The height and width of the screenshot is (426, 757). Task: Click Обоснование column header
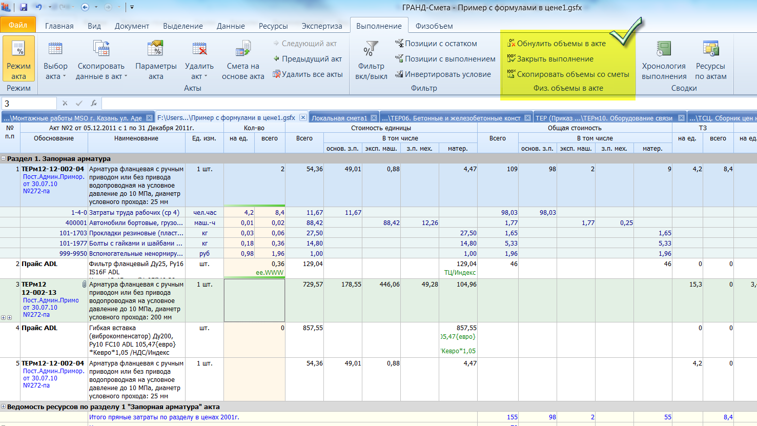click(x=54, y=138)
